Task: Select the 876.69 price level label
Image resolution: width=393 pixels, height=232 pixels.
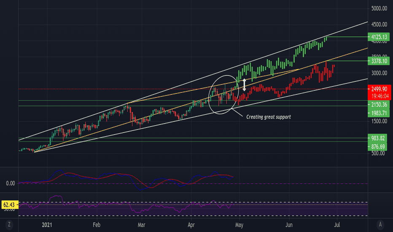Action: point(377,147)
